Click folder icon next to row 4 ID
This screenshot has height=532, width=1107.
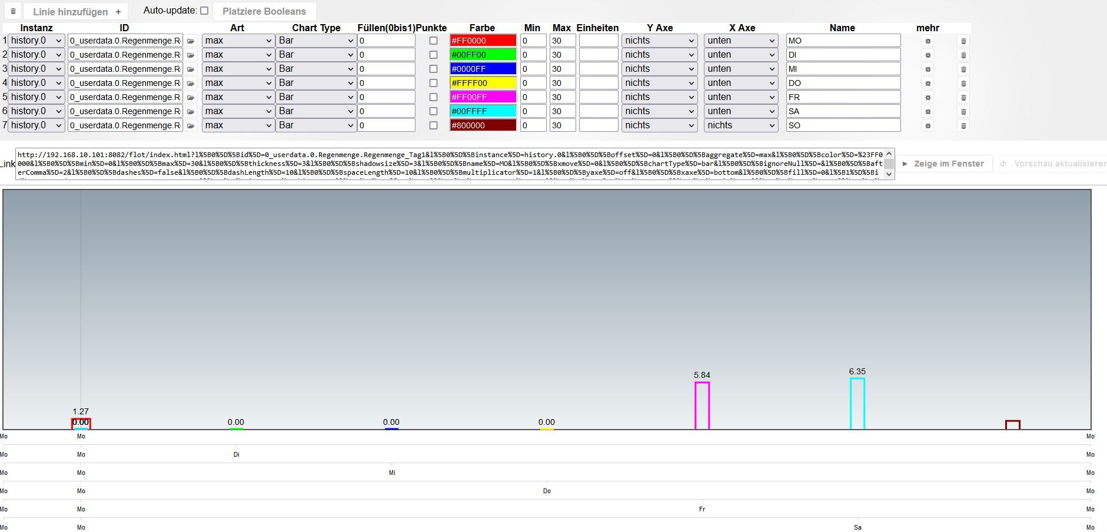point(191,84)
